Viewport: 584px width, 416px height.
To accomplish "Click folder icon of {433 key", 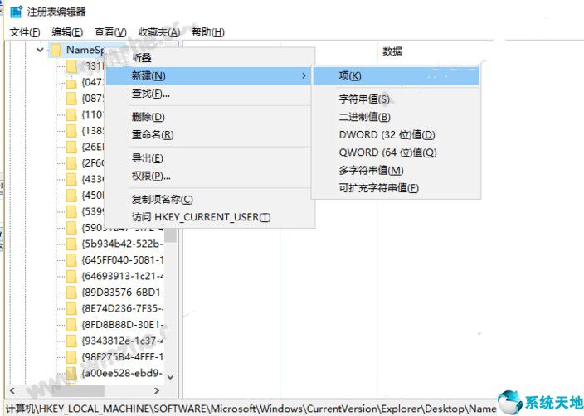I will (71, 179).
